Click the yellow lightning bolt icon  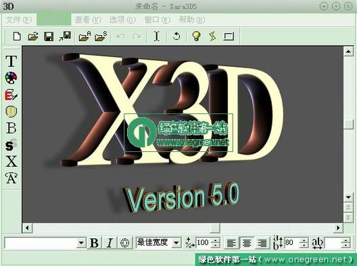(x=212, y=36)
